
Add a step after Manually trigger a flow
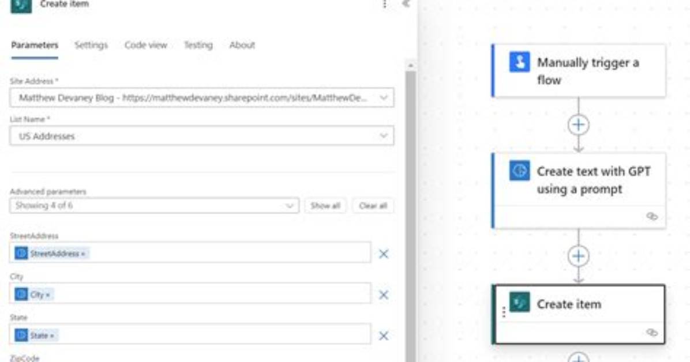pyautogui.click(x=578, y=125)
